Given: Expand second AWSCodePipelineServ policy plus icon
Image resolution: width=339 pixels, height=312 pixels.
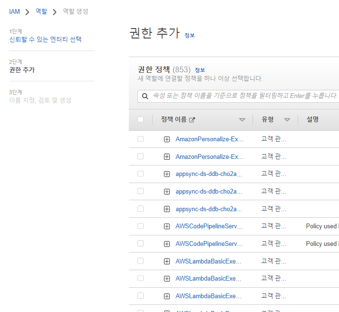Looking at the screenshot, I should pos(167,244).
